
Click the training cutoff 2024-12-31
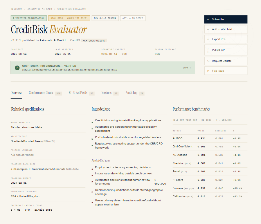19,183
